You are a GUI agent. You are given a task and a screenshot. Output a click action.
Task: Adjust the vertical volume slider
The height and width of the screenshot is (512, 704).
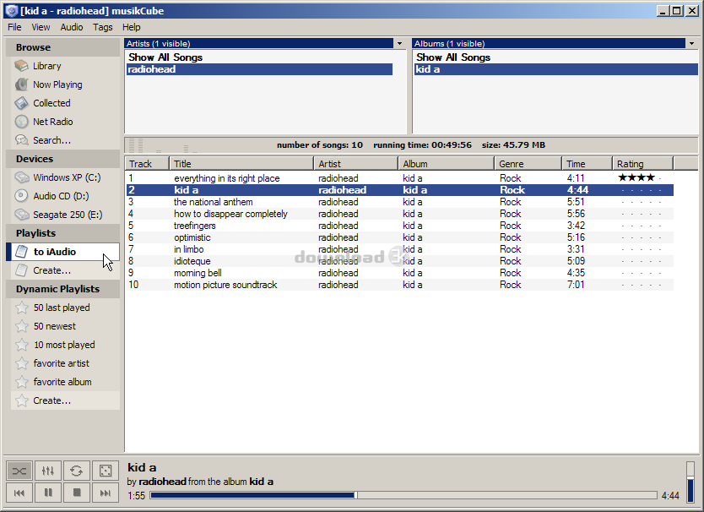click(690, 481)
